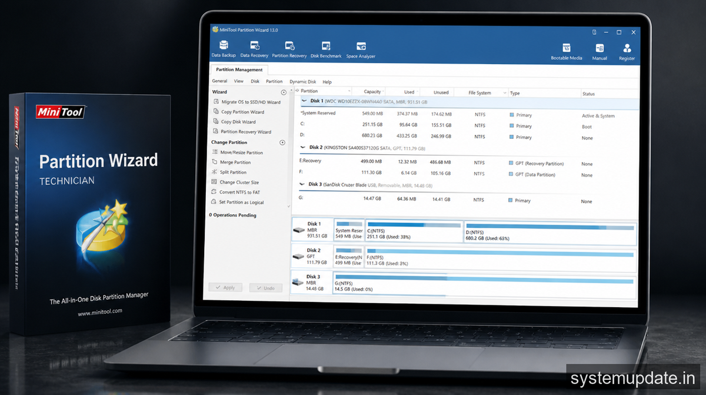Click the Set Partition as Logical icon
This screenshot has height=395, width=706.
tap(215, 202)
